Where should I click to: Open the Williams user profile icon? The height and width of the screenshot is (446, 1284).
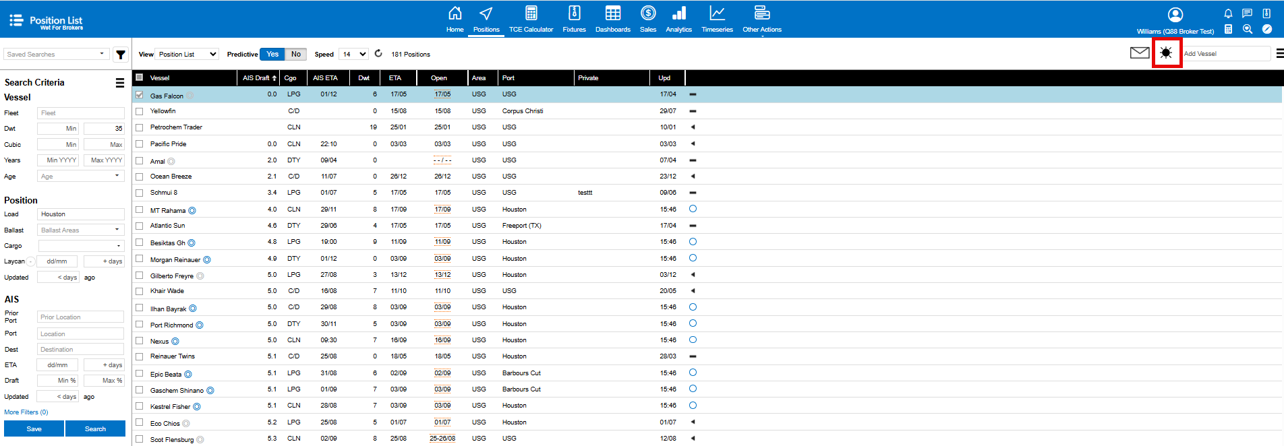(1175, 15)
